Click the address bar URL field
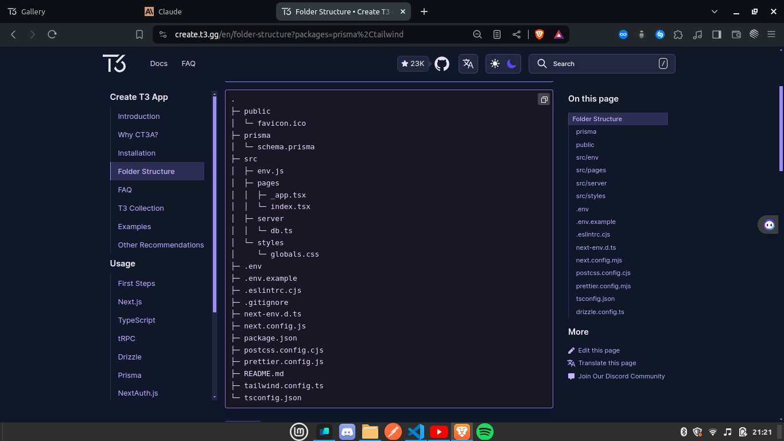Image resolution: width=784 pixels, height=441 pixels. [x=289, y=34]
